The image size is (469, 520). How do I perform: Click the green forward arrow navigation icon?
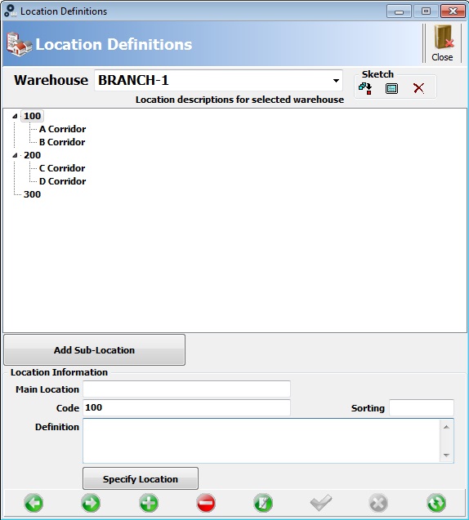coord(91,503)
